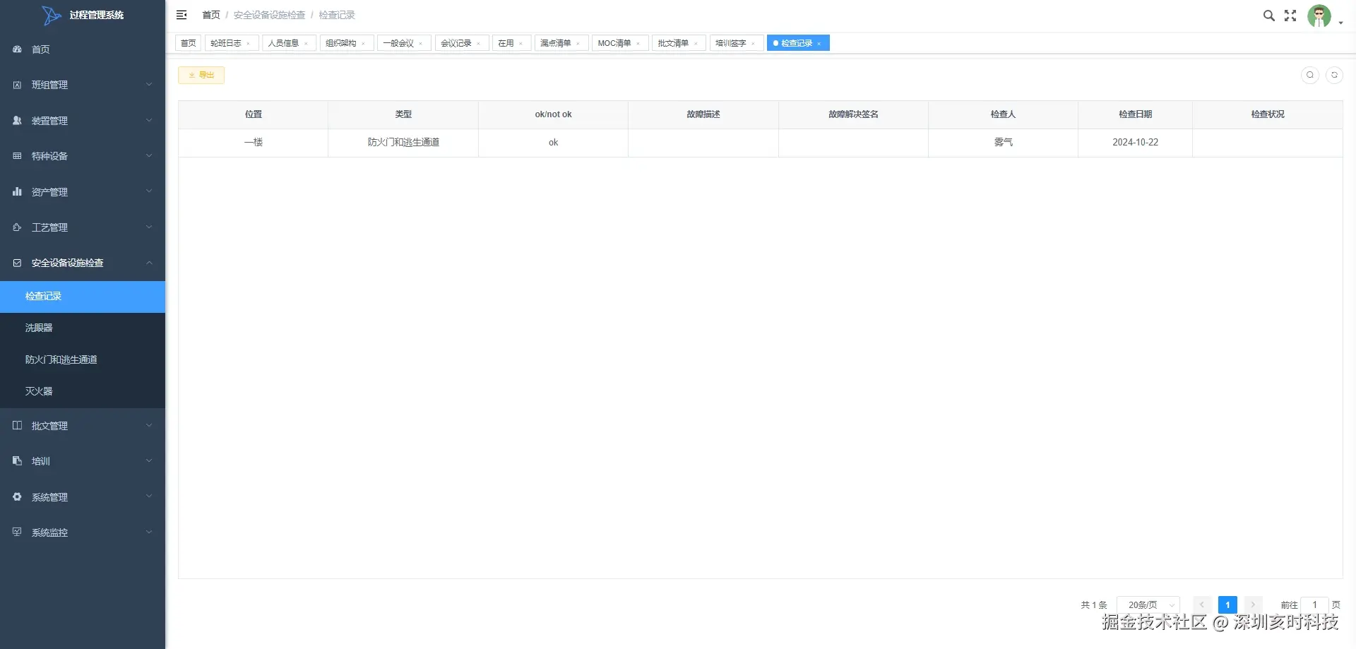The height and width of the screenshot is (649, 1356).
Task: Close the active 检查记录 tab
Action: pyautogui.click(x=819, y=44)
